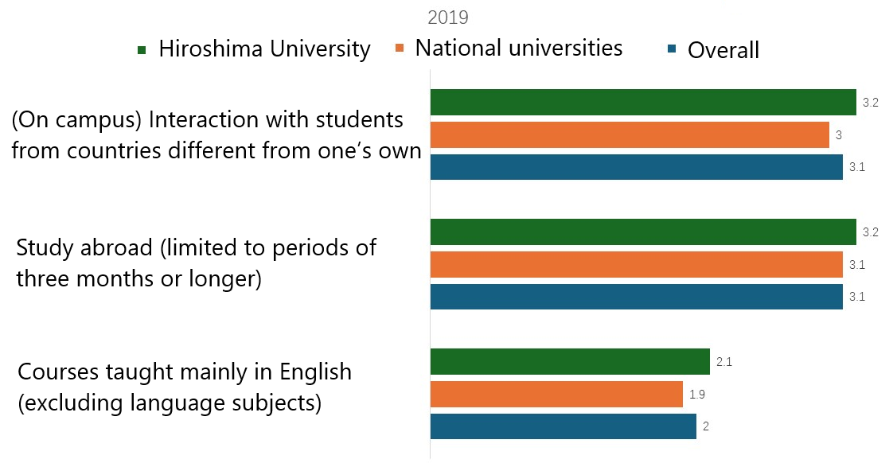This screenshot has height=463, width=893.
Task: Click the green Hiroshima University legend swatch
Action: (142, 50)
